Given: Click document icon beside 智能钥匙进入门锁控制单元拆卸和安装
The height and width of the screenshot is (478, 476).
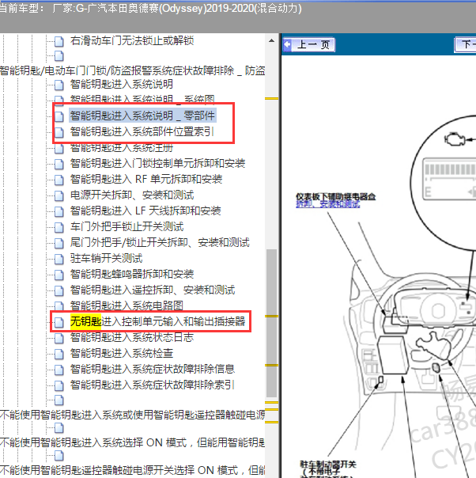Looking at the screenshot, I should [x=59, y=164].
